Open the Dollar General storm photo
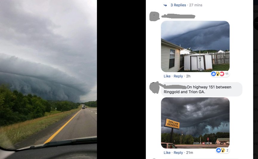 point(195,123)
